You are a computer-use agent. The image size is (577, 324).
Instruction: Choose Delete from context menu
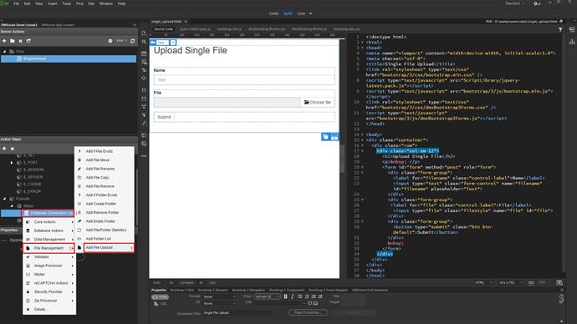(x=49, y=309)
